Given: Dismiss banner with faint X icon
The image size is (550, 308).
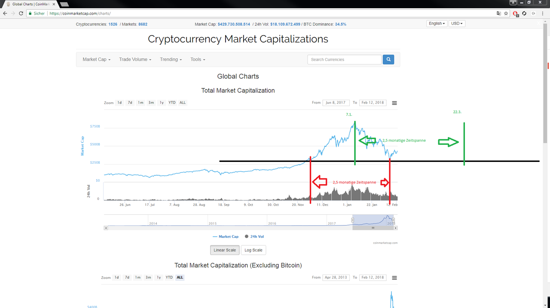Looking at the screenshot, I should pos(538,24).
